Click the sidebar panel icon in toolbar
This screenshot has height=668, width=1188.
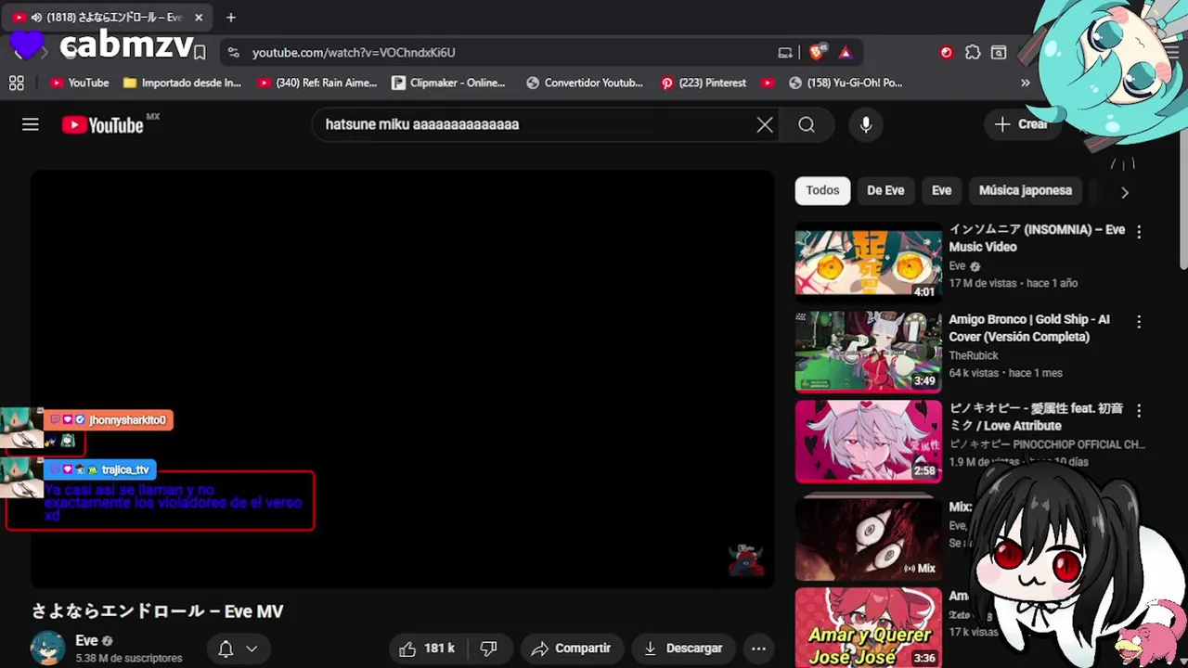coord(999,53)
